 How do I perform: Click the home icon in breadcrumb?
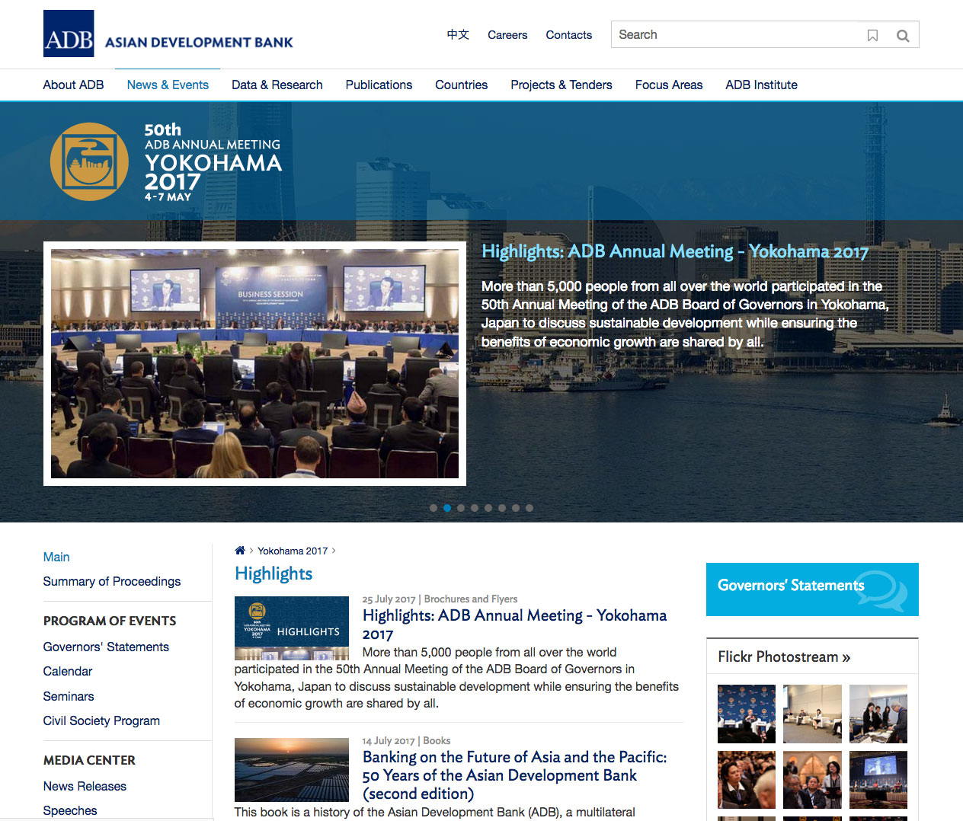tap(240, 551)
